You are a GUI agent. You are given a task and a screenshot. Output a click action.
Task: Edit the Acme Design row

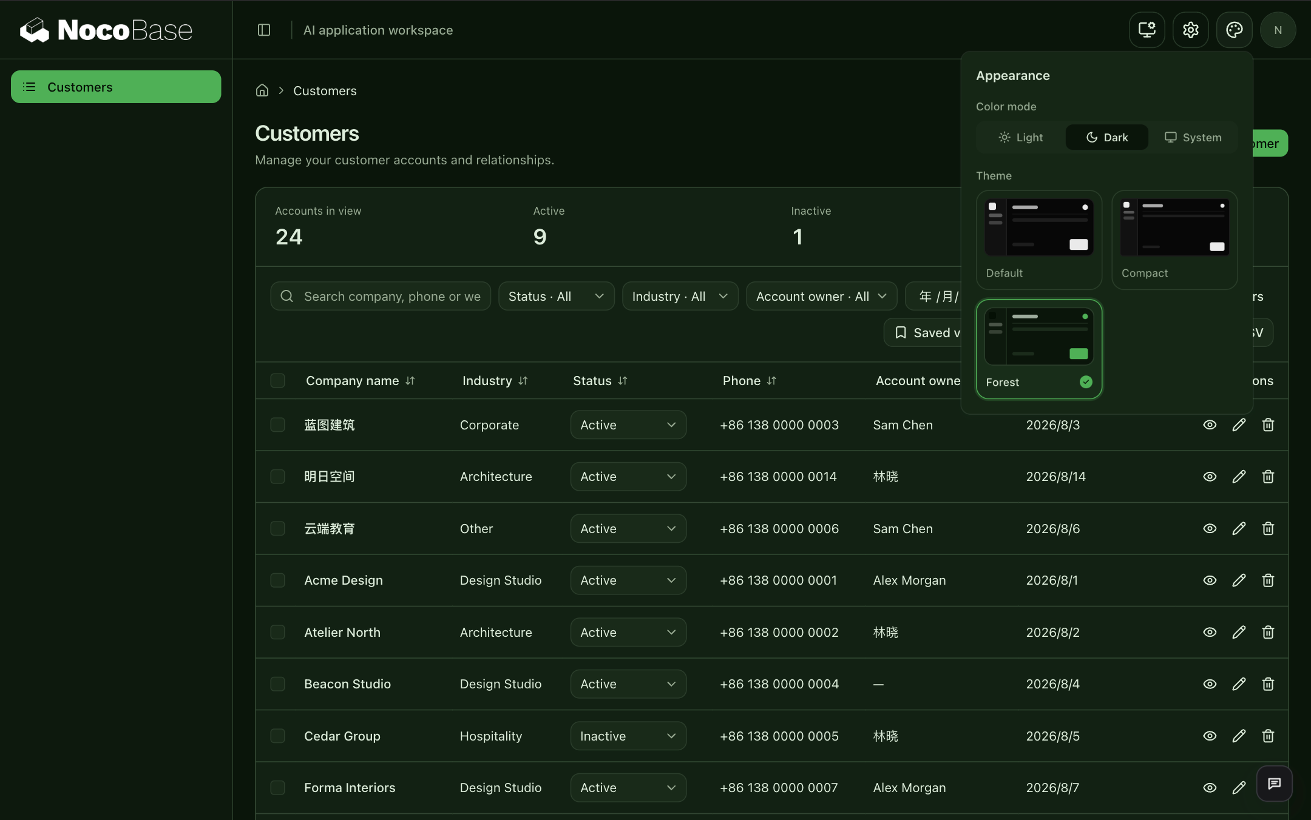pyautogui.click(x=1239, y=580)
